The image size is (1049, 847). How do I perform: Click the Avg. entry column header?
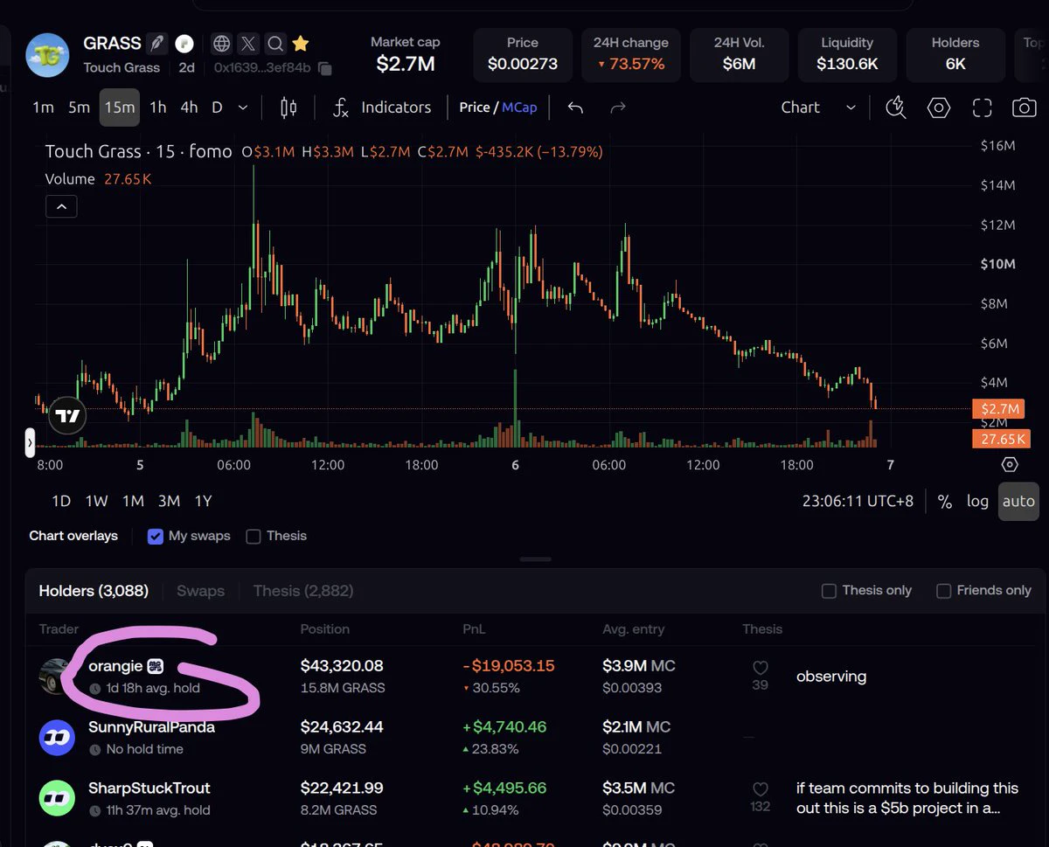(x=634, y=629)
